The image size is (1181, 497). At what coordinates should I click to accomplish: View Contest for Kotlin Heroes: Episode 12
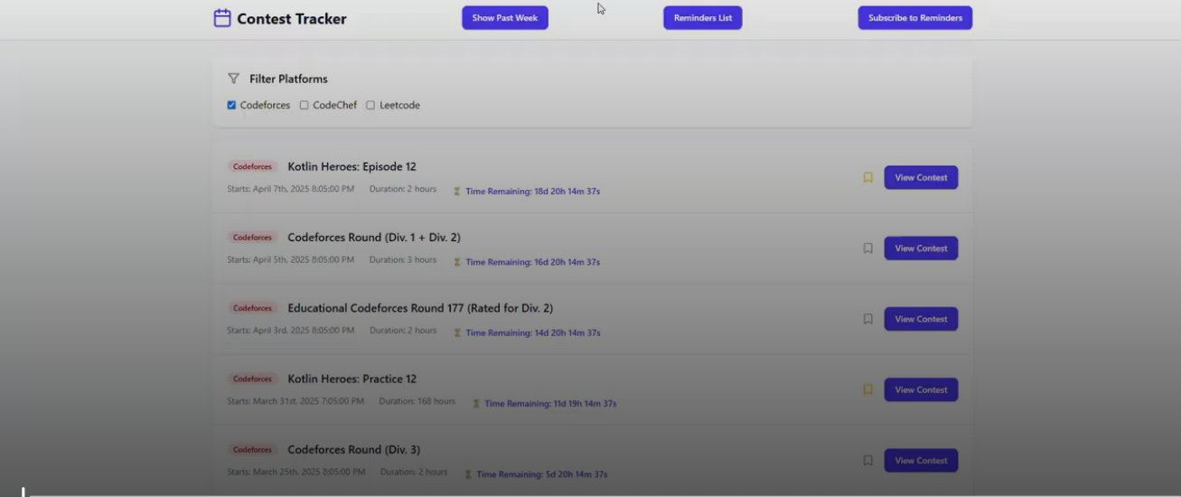(921, 178)
